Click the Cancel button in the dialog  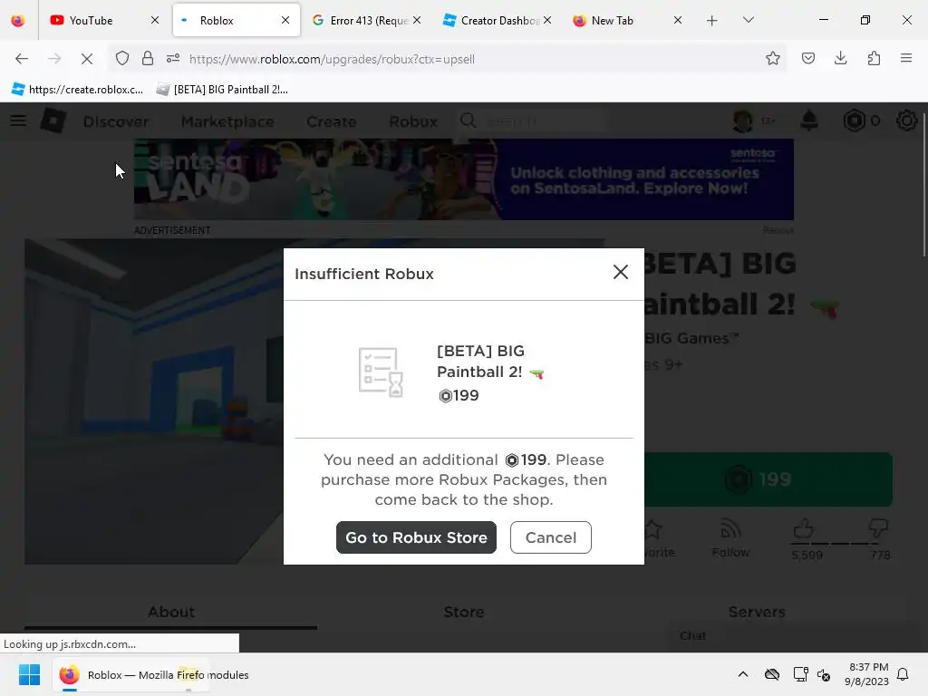(x=550, y=537)
